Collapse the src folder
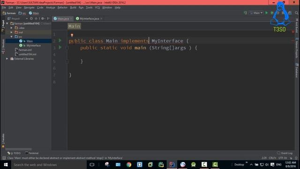Screen dimensions: 300x169 [11, 37]
